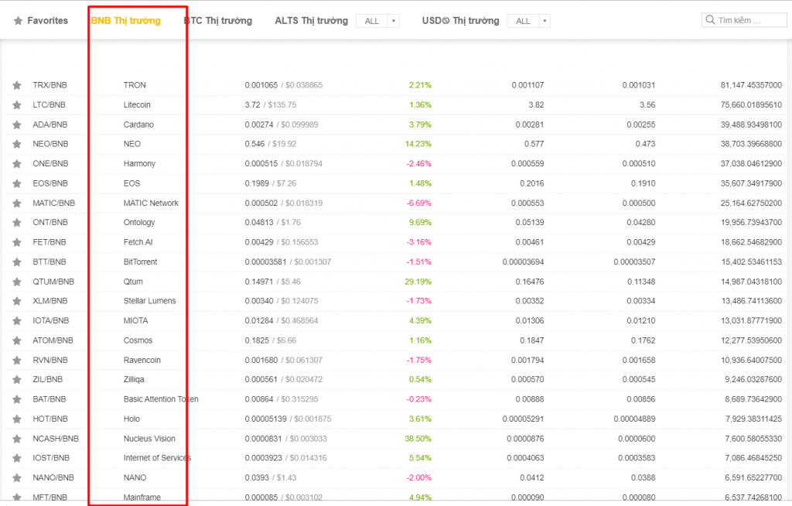Star the ONT/BNB row
The image size is (792, 506).
click(17, 222)
